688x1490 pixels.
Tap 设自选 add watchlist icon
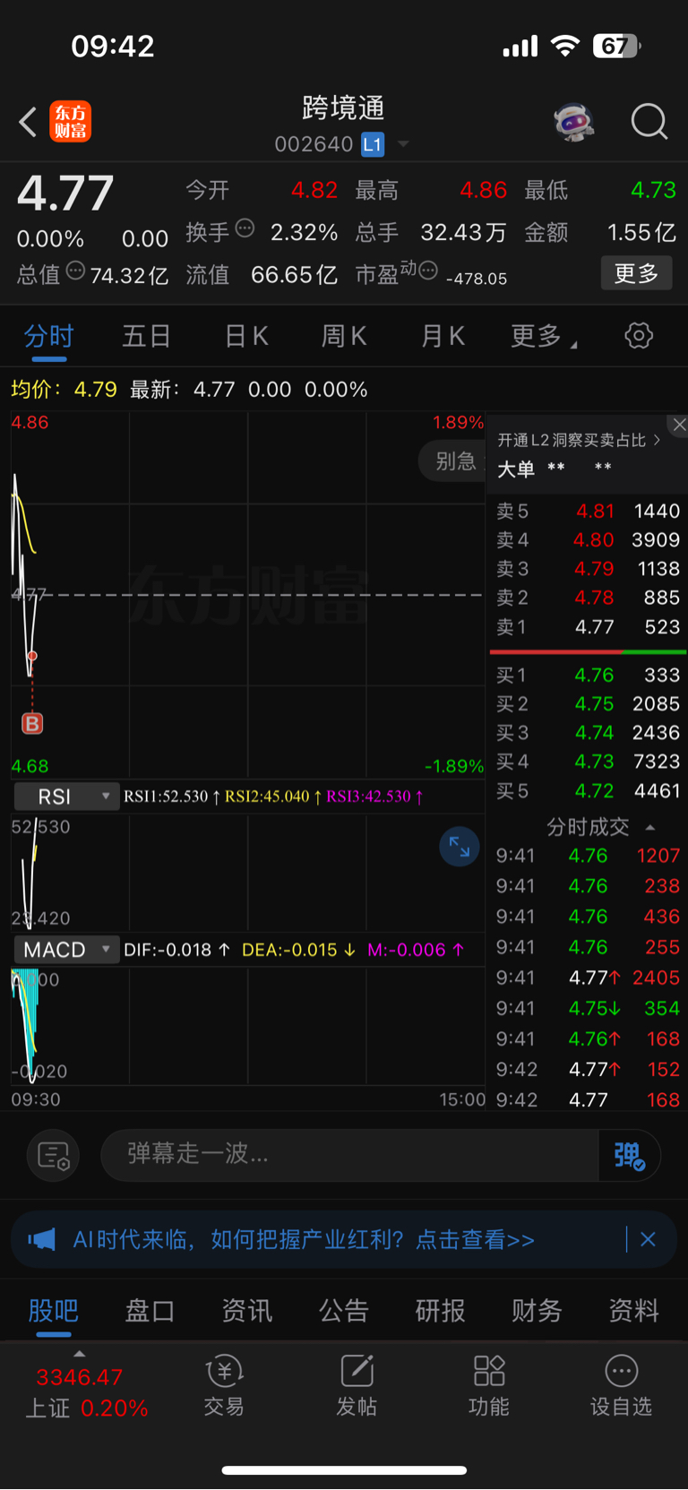(x=621, y=1384)
